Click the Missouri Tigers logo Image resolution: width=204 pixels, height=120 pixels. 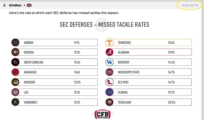click(15, 82)
